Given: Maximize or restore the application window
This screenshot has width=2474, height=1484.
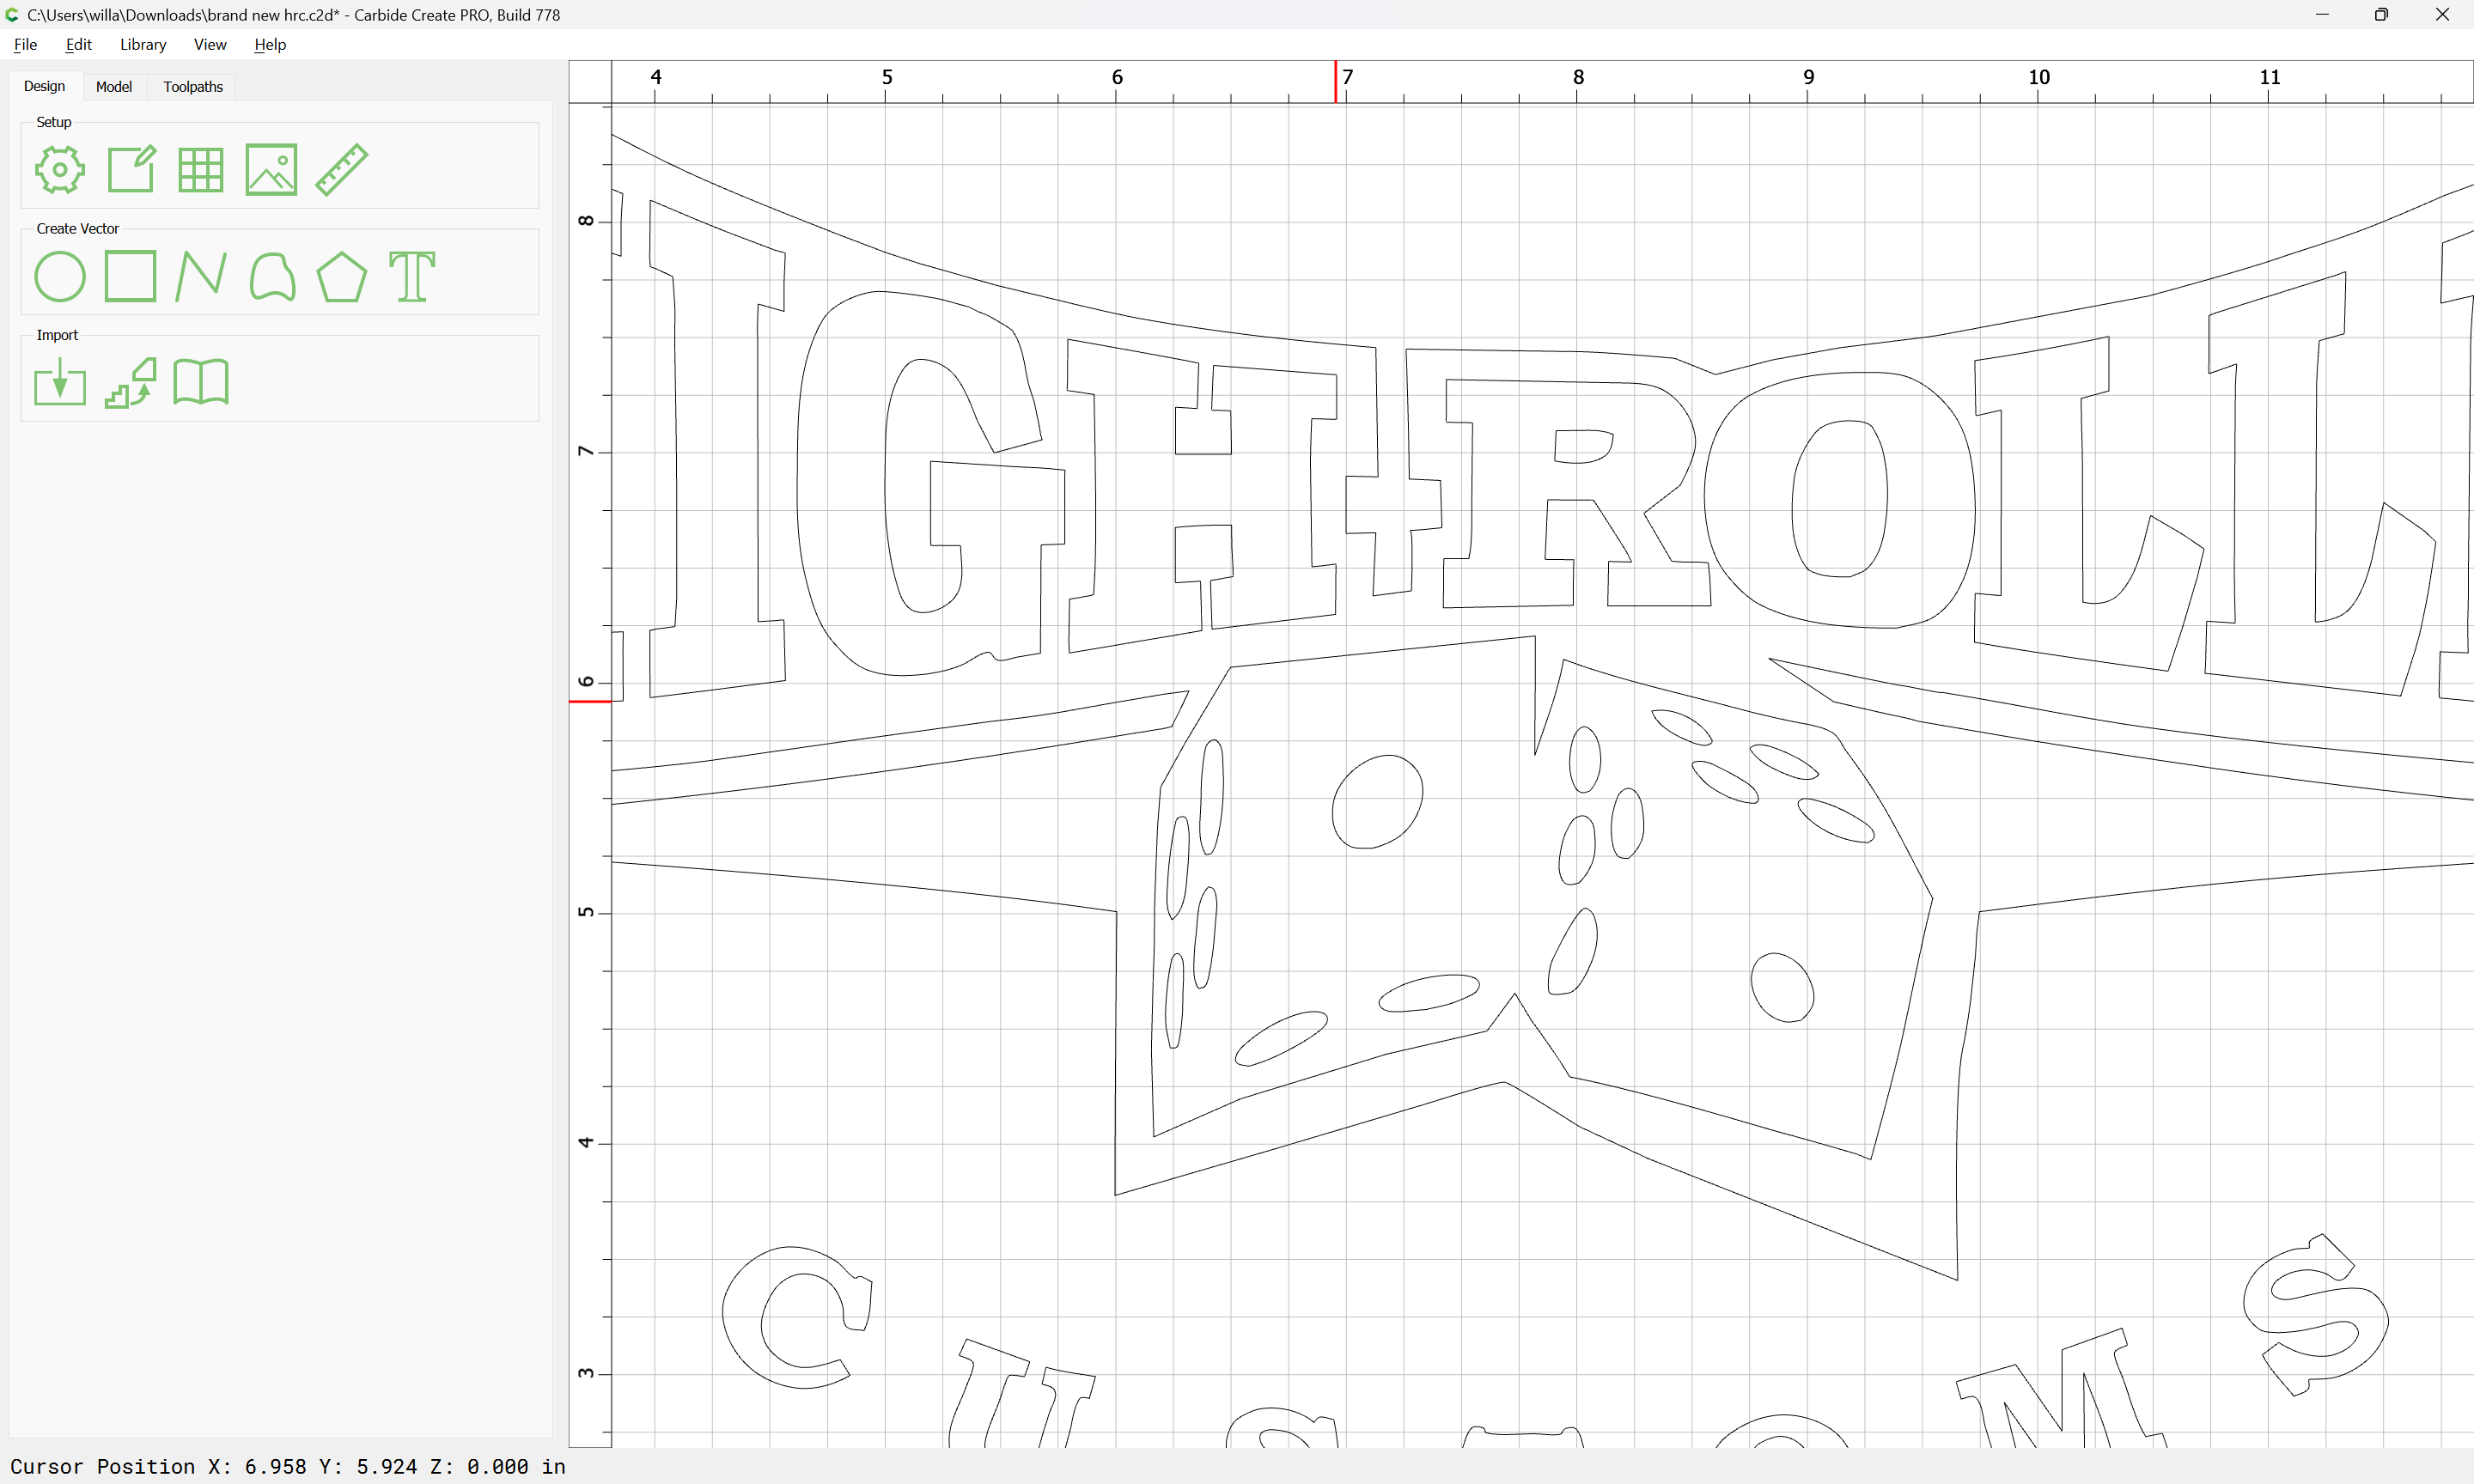Looking at the screenshot, I should coord(2381,14).
